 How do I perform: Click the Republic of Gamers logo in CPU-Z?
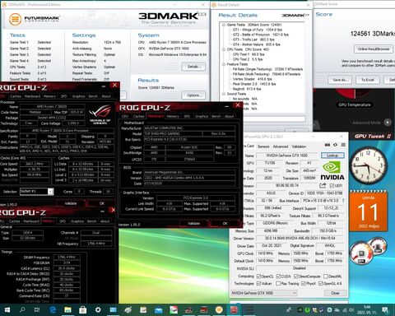(100, 114)
